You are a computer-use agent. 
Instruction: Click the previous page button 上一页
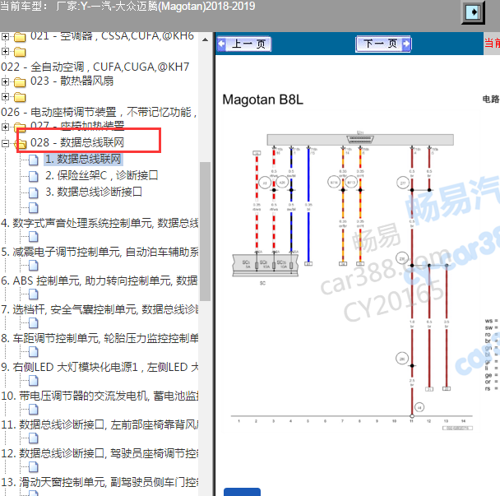click(x=244, y=44)
